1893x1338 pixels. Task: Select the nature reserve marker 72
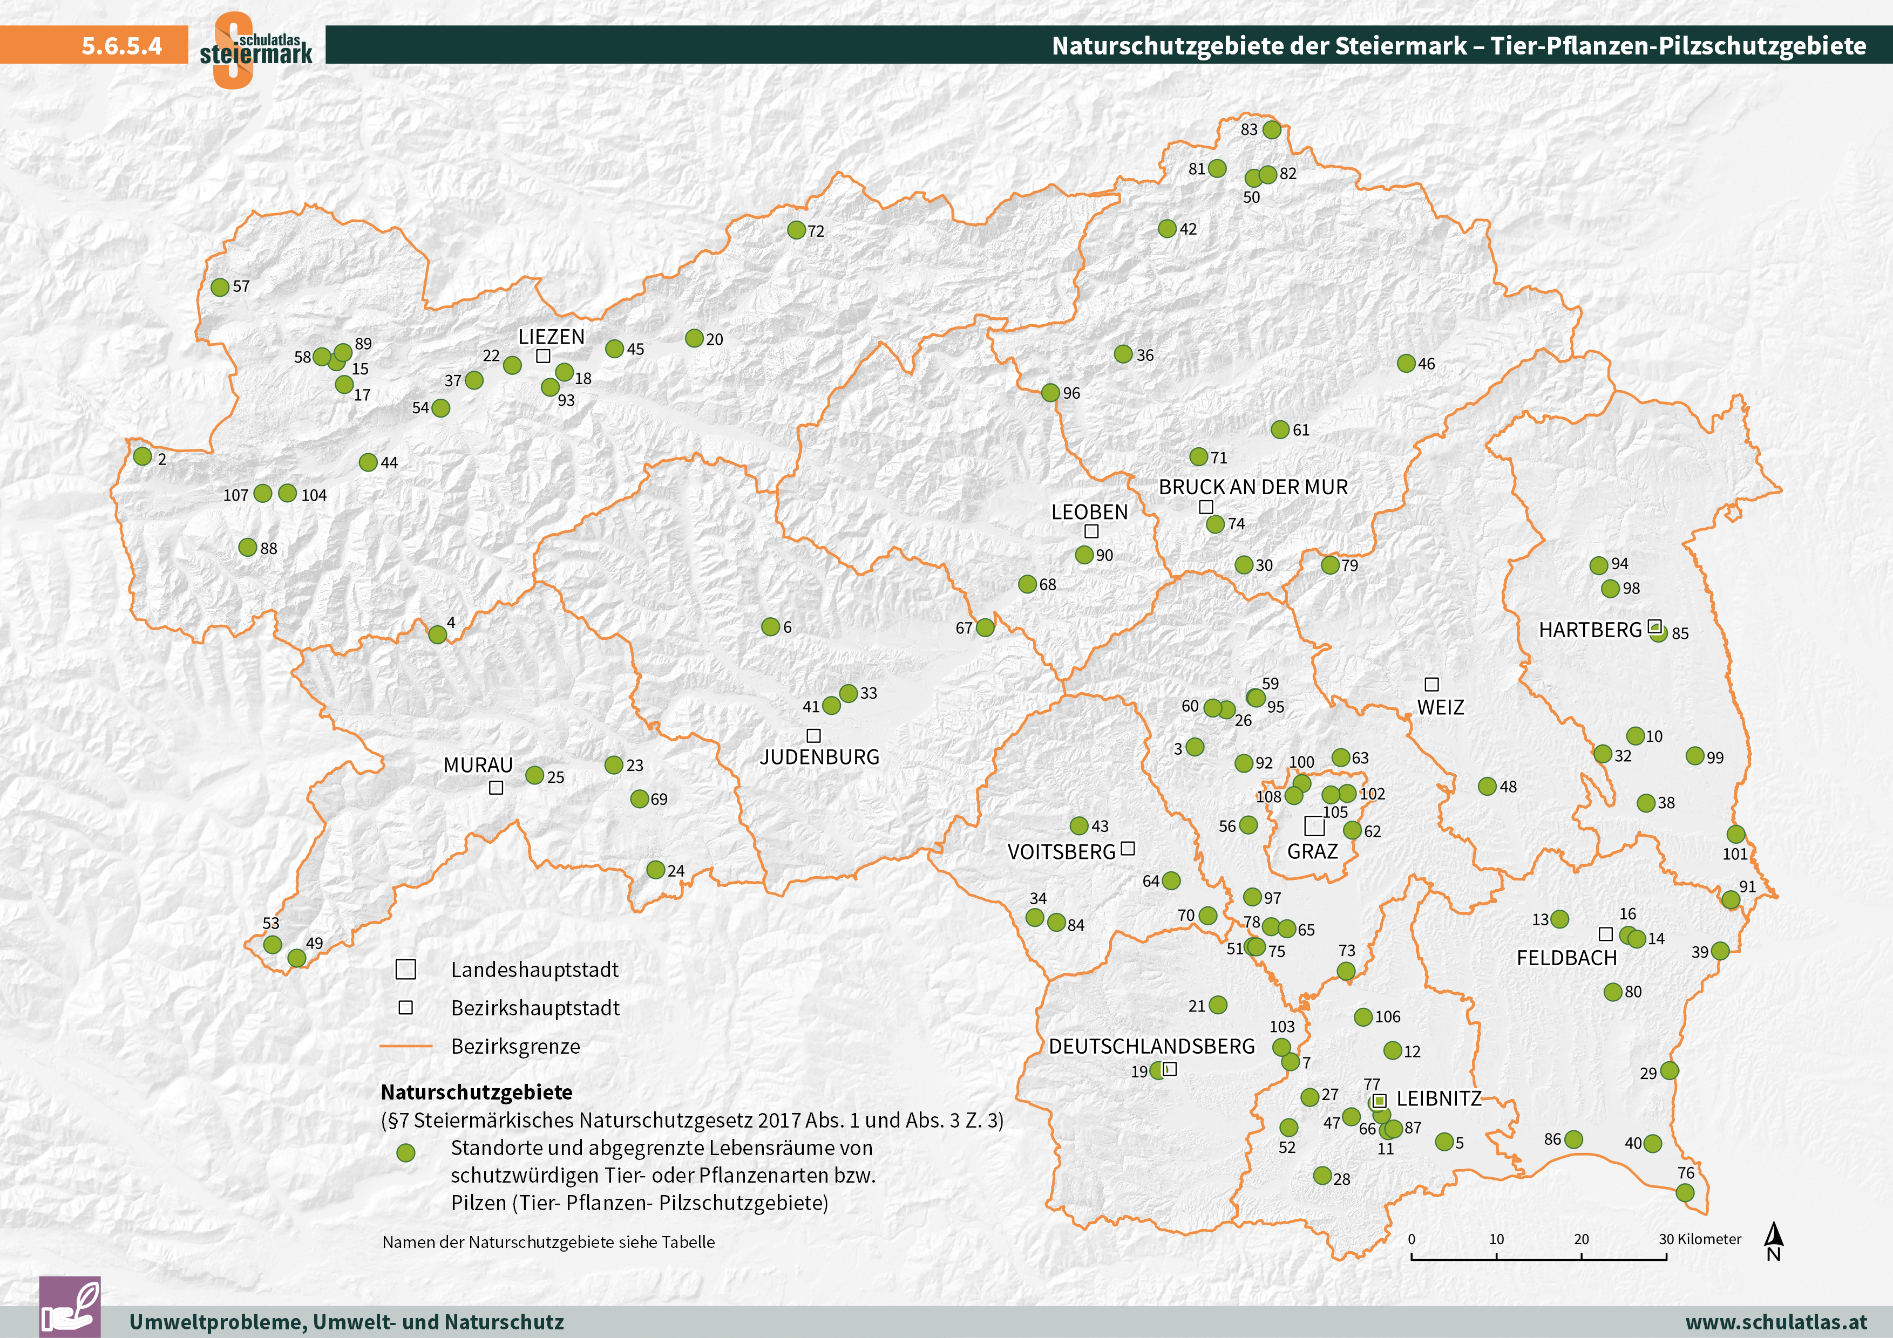pos(797,230)
